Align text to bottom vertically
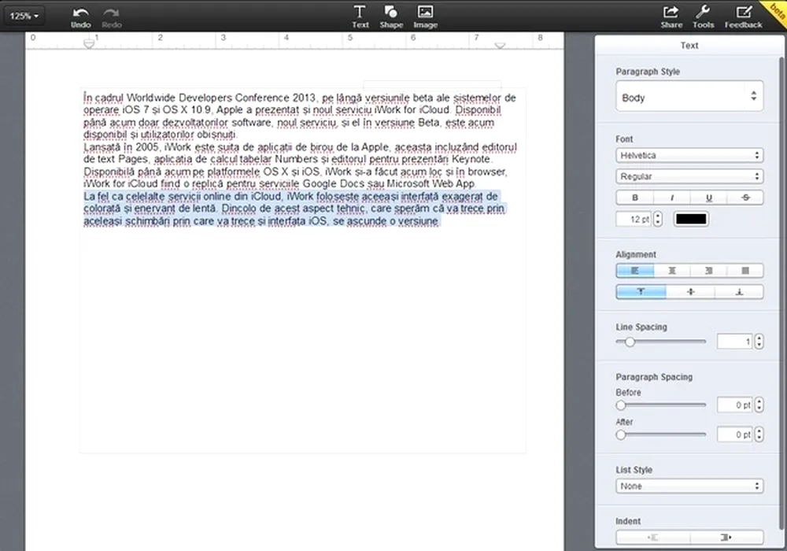Image resolution: width=787 pixels, height=551 pixels. point(739,292)
